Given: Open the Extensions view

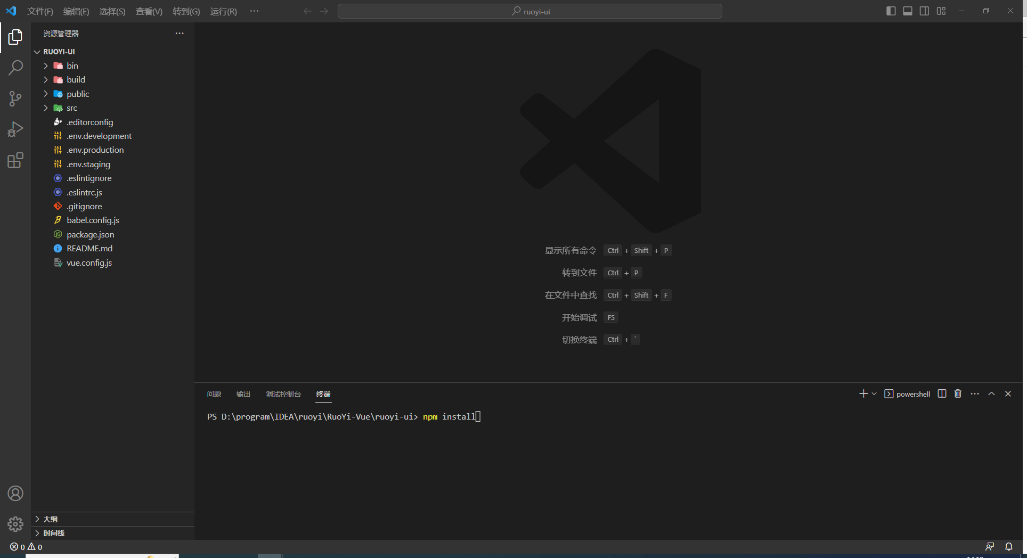Looking at the screenshot, I should click(x=15, y=160).
